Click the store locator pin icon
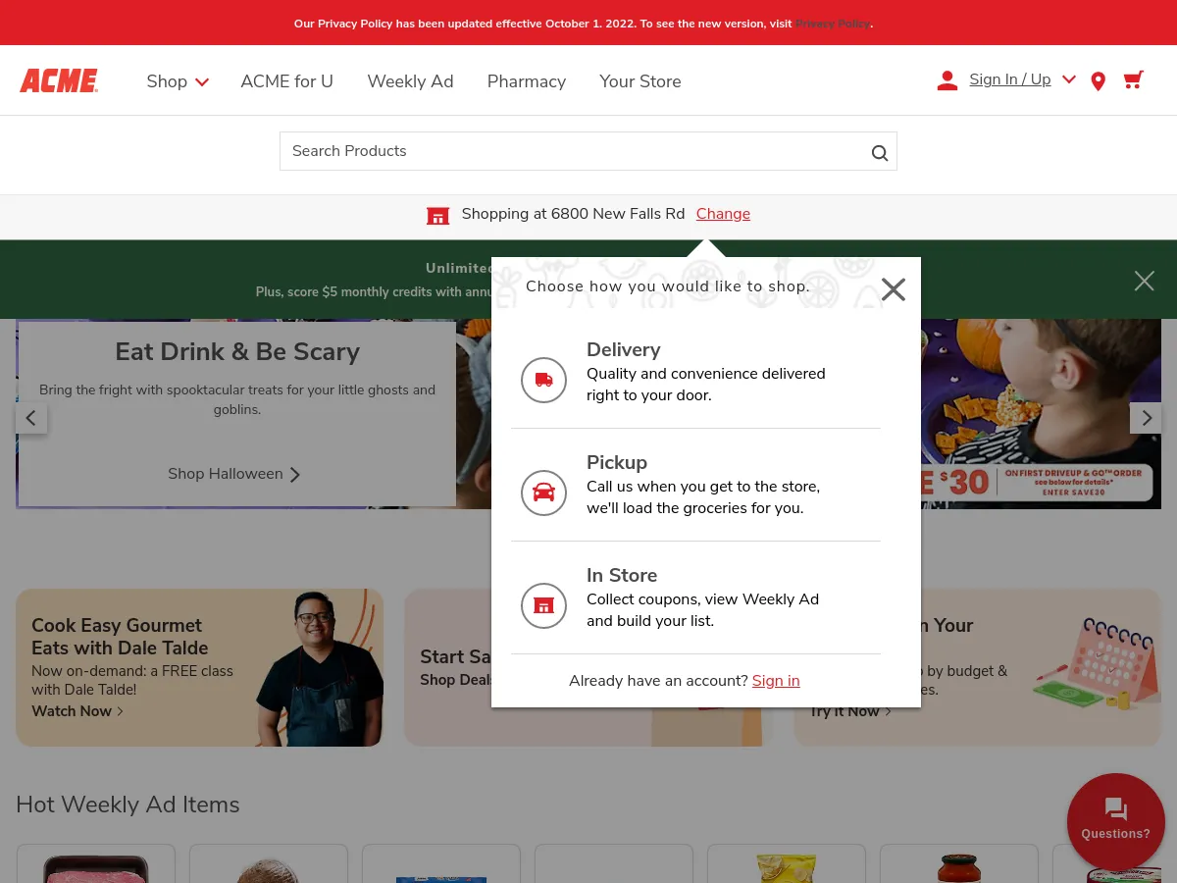This screenshot has width=1177, height=883. (x=1098, y=80)
